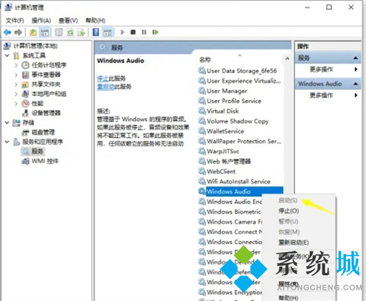This screenshot has height=301, width=366.
Task: Collapse the 存储 tree node
Action: click(x=7, y=123)
